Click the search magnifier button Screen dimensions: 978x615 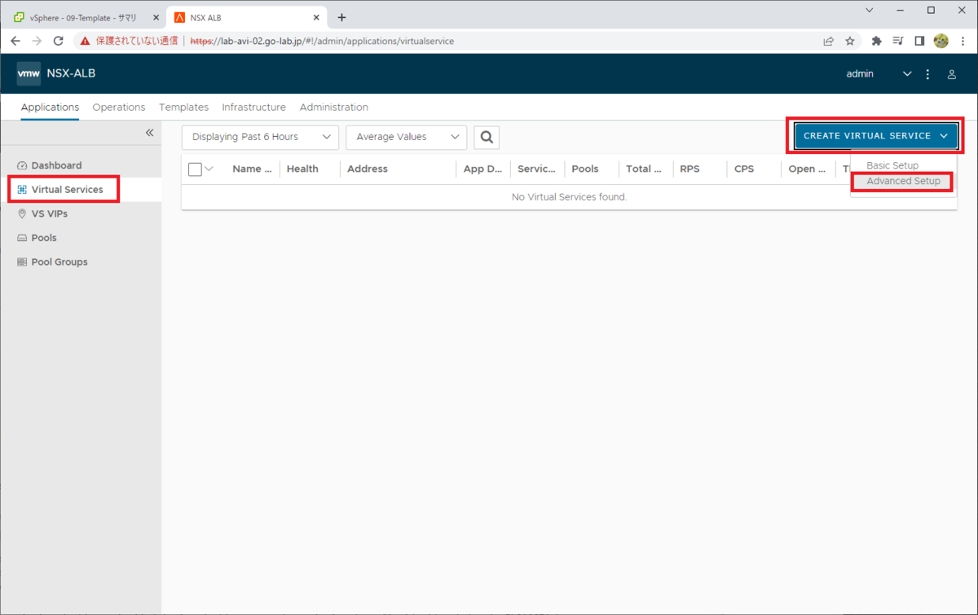click(x=487, y=138)
